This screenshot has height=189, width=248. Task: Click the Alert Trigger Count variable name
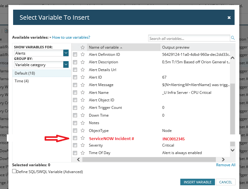click(x=105, y=108)
